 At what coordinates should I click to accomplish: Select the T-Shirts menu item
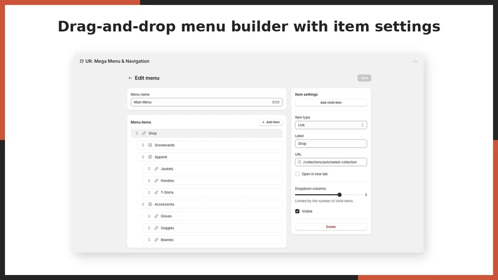[213, 192]
